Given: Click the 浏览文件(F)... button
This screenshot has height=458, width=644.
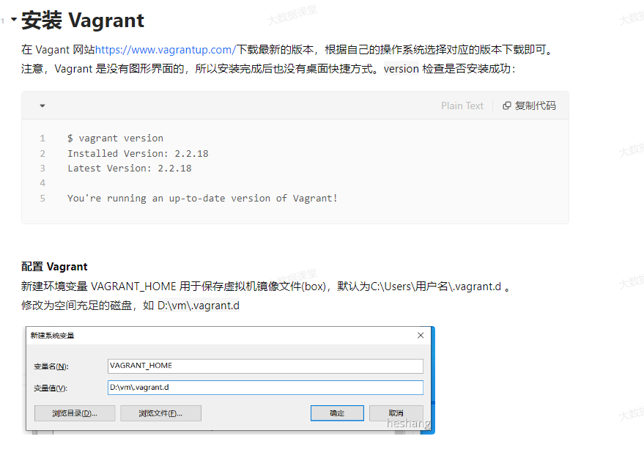Looking at the screenshot, I should 160,413.
